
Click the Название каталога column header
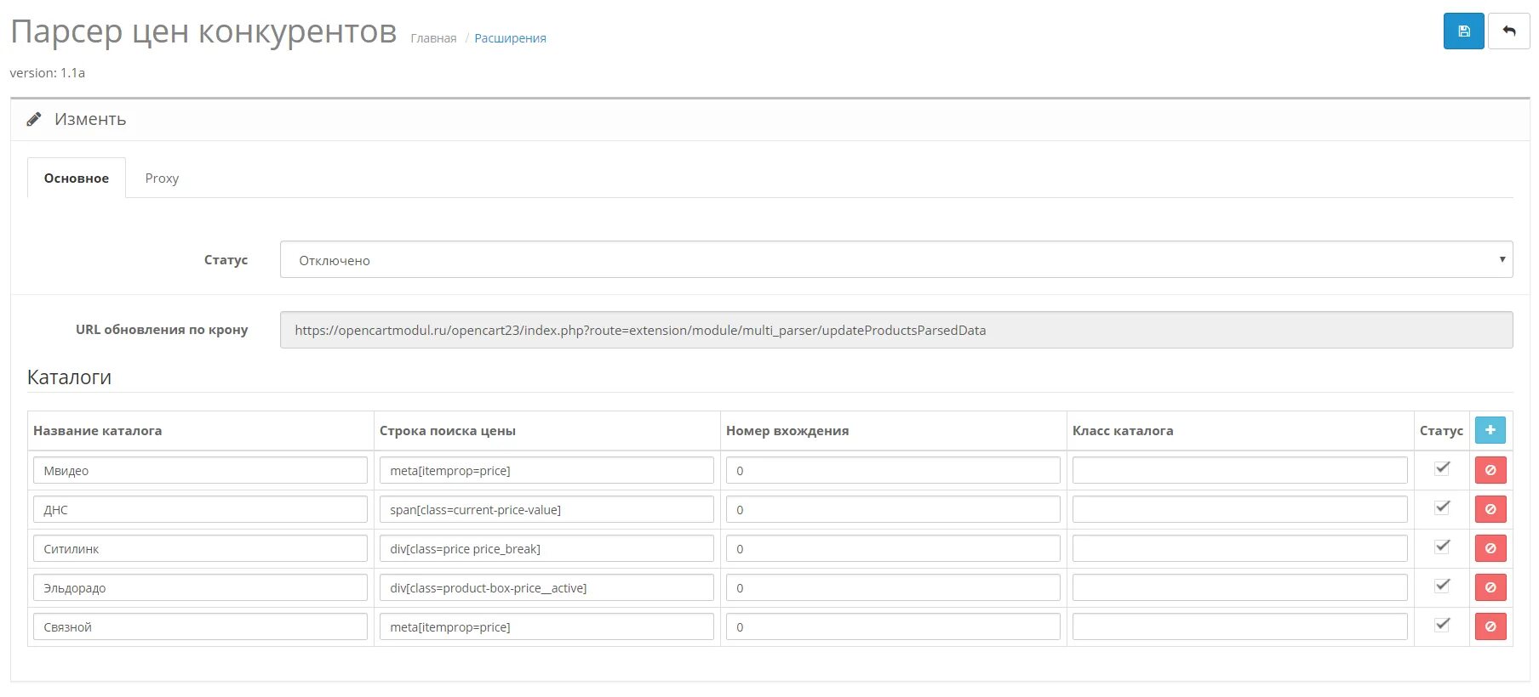pos(97,431)
